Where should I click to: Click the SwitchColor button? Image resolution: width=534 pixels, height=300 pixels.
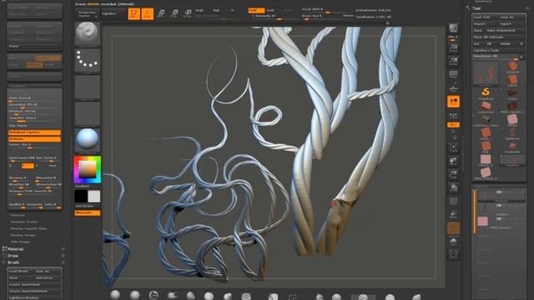(84, 206)
